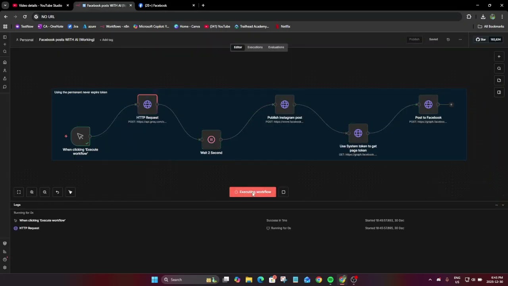
Task: Fit workflow to view on canvas
Action: coord(19,192)
